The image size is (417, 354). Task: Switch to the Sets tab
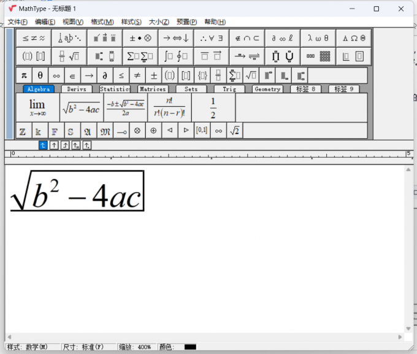[x=191, y=89]
